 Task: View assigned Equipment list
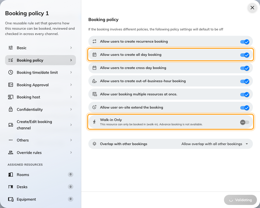point(40,199)
